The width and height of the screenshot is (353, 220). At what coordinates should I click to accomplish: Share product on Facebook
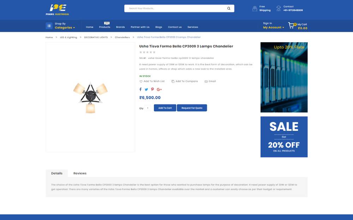click(140, 89)
